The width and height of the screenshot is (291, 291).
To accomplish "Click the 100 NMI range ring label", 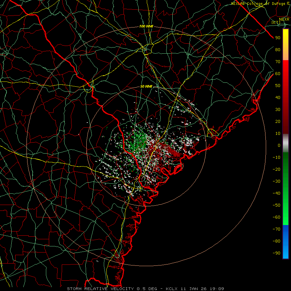I will point(146,27).
